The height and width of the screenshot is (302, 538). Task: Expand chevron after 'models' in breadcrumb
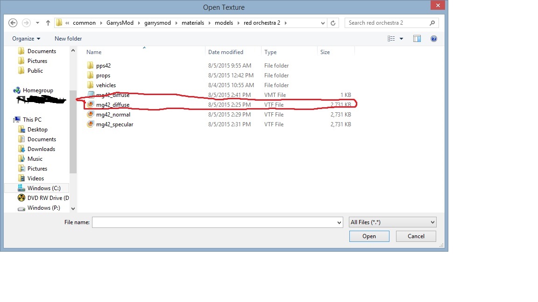click(x=239, y=23)
